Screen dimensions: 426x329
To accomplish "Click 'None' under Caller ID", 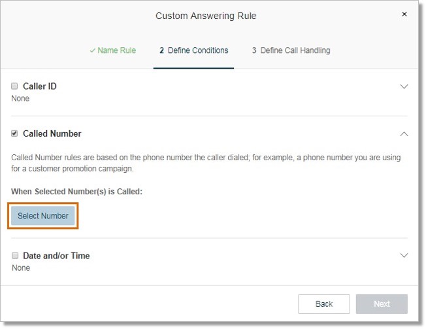I will coord(20,98).
